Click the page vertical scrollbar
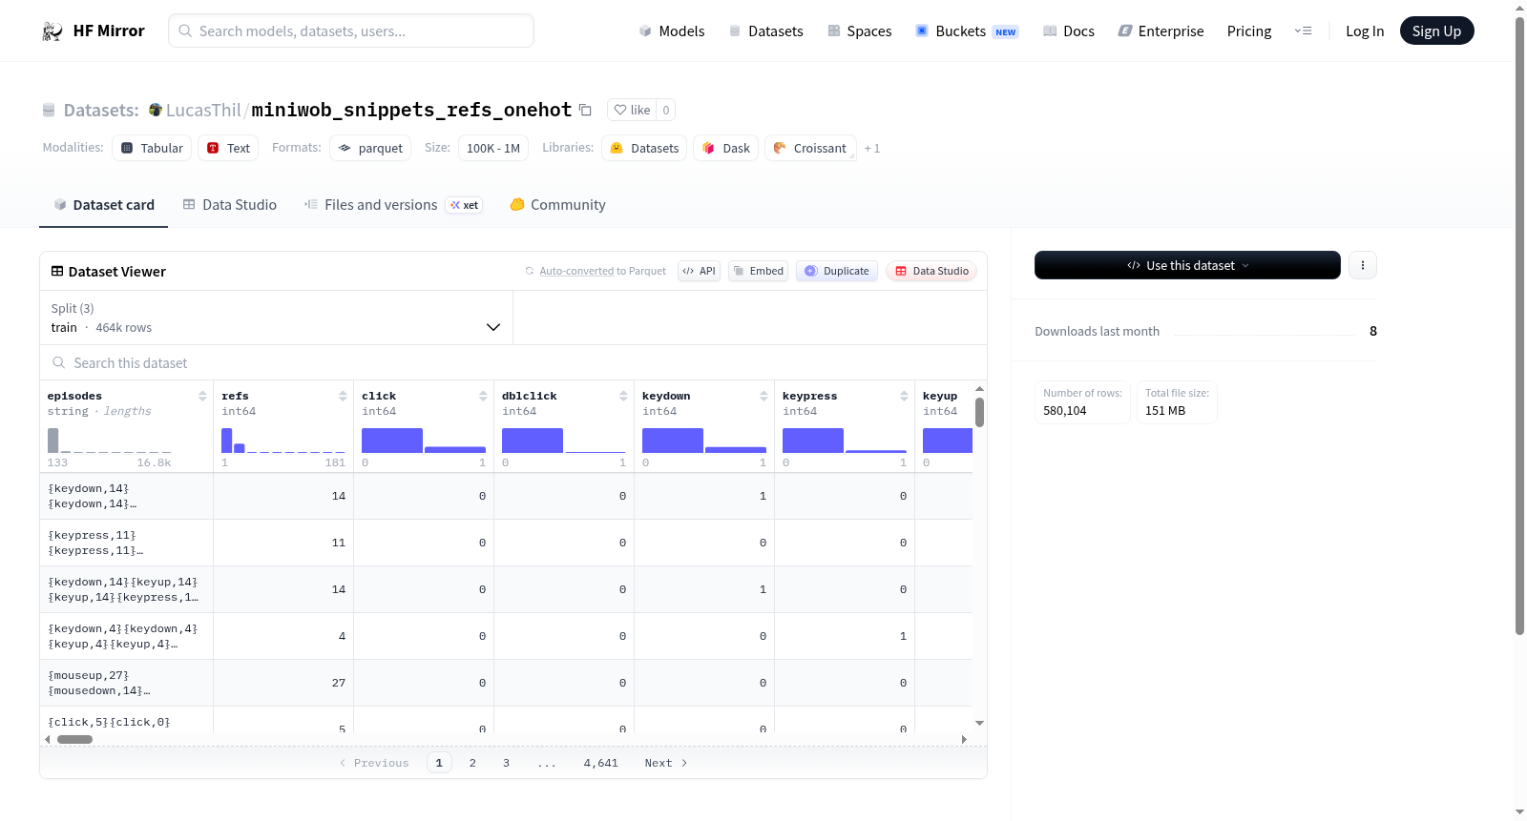Screen dimensions: 1527x821 point(1520,324)
